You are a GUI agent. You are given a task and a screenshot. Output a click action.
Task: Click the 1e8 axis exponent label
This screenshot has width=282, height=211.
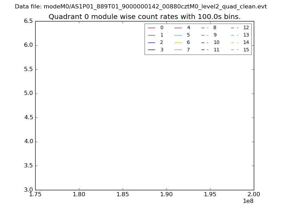coord(248,201)
